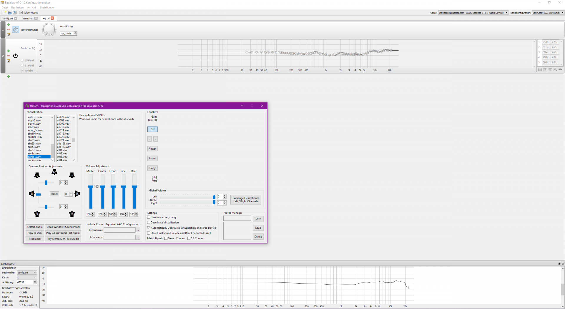This screenshot has height=309, width=565.
Task: Remove the Vorverstärkung filter with red minus
Action: pyautogui.click(x=9, y=30)
